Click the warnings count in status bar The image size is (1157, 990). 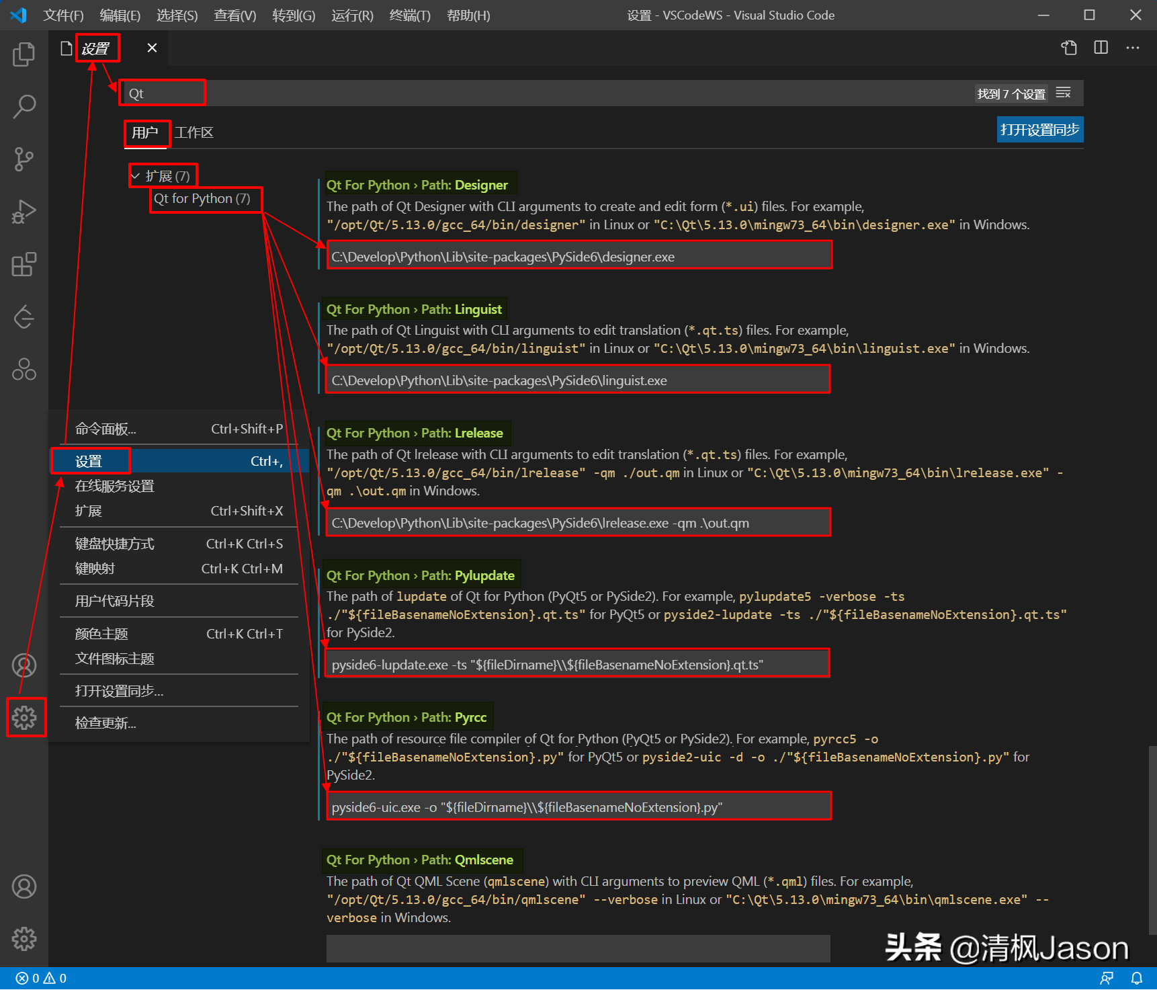[x=55, y=979]
